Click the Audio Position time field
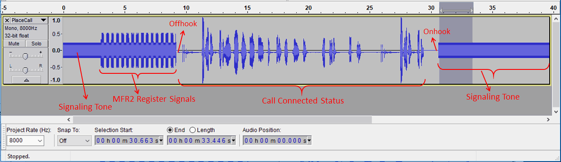The image size is (561, 162). point(274,141)
